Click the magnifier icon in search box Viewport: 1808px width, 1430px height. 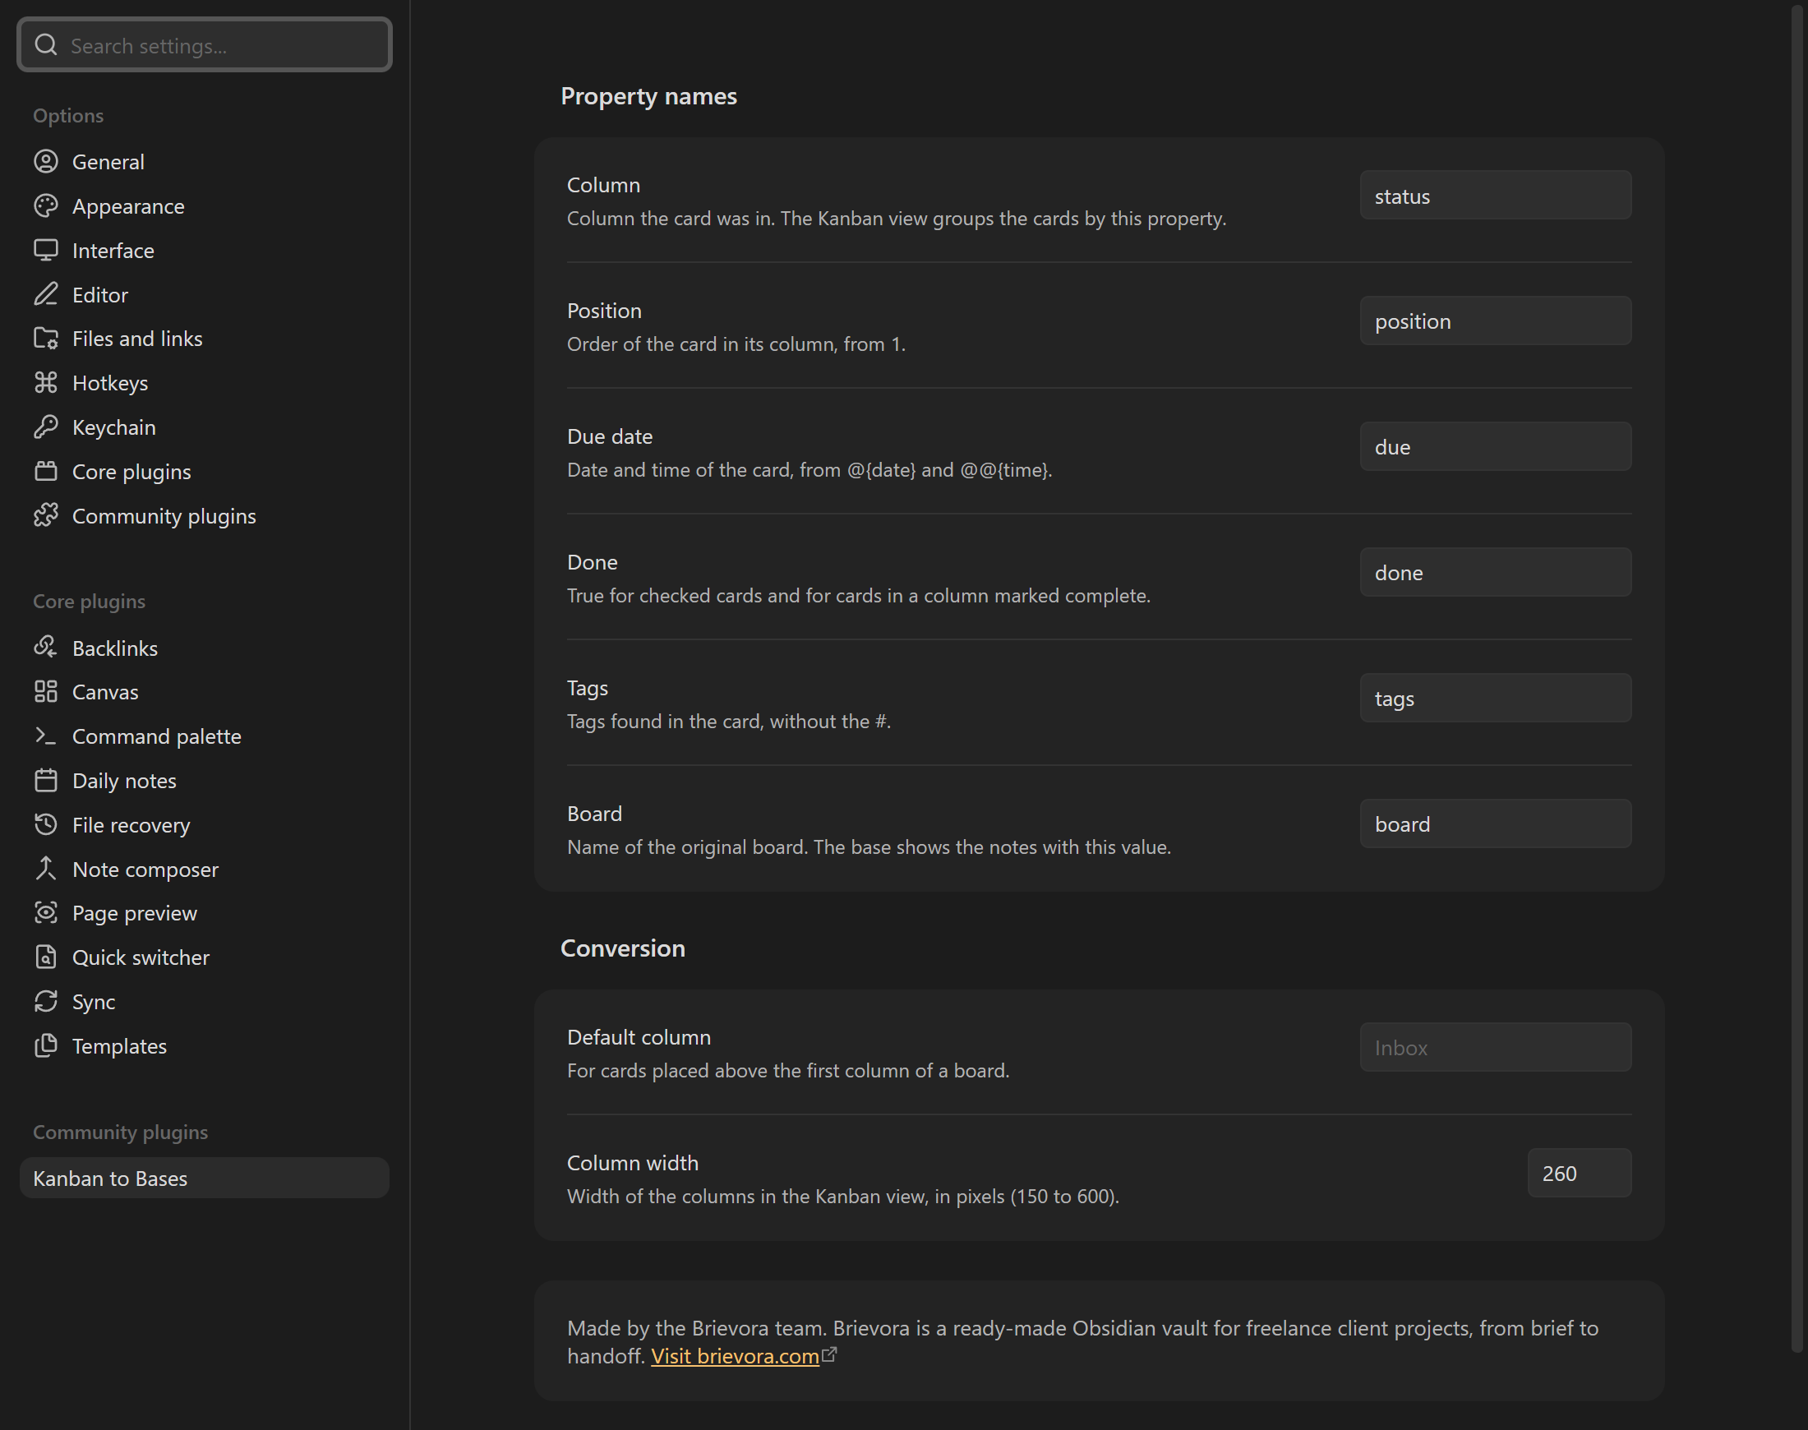(47, 44)
